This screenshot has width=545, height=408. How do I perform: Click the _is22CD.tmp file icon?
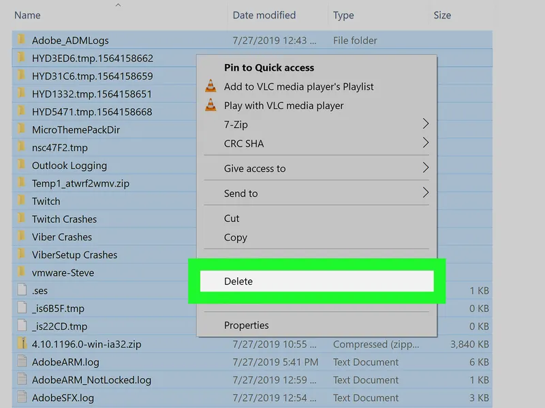coord(22,326)
